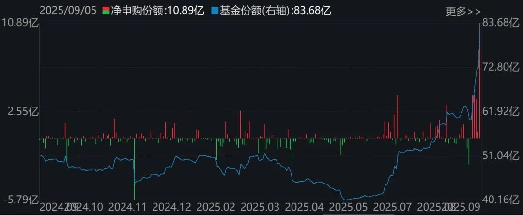Click the -5.79亿 left axis label
Viewport: 523px width, 215px height.
[x=21, y=200]
